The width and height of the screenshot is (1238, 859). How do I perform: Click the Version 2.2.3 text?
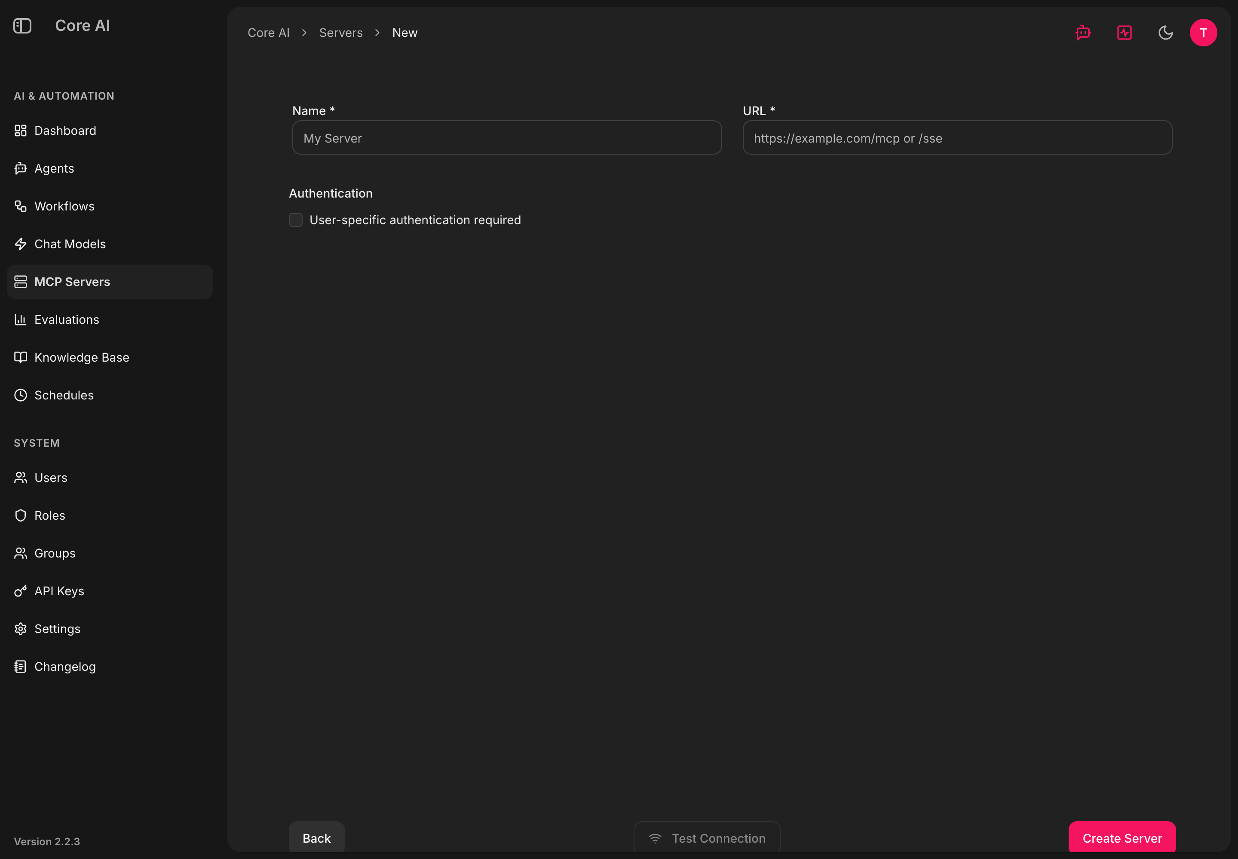click(x=47, y=841)
